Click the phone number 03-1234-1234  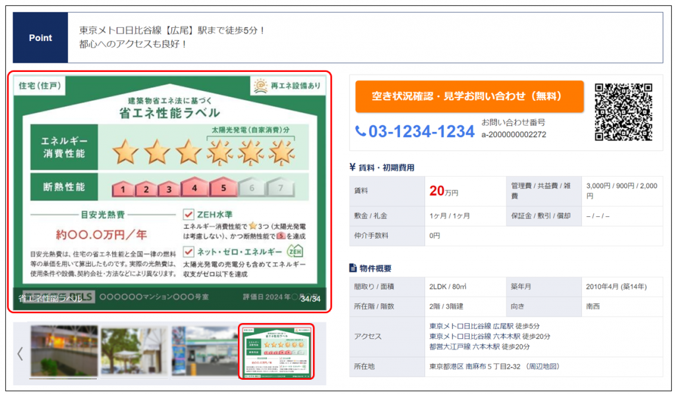[421, 131]
